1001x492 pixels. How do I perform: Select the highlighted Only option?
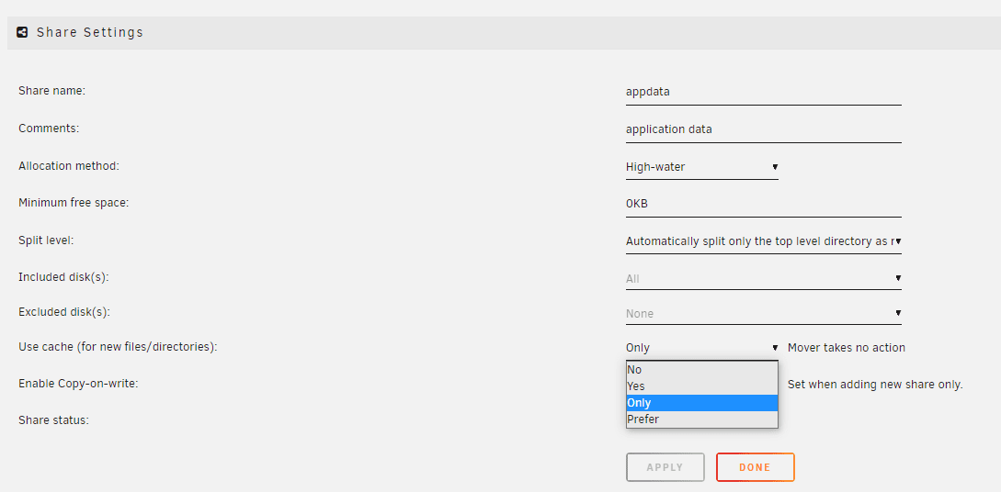702,403
